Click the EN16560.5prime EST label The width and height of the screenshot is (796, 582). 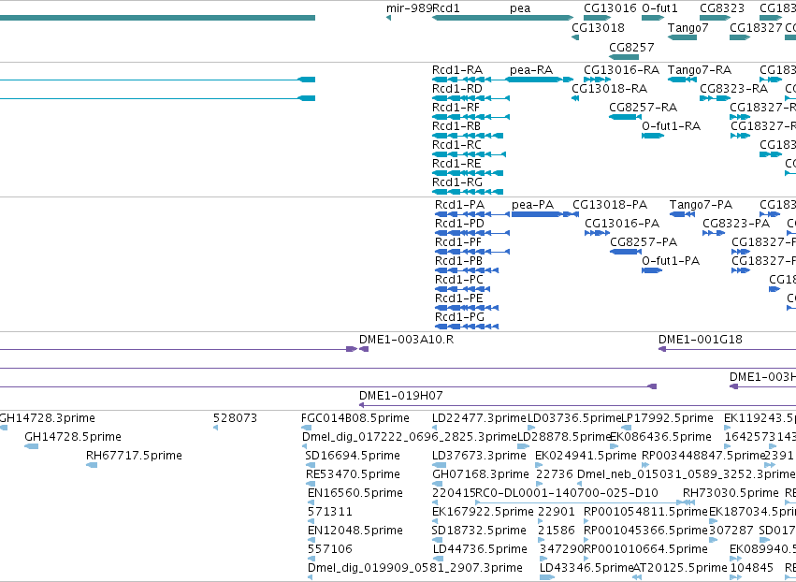355,493
